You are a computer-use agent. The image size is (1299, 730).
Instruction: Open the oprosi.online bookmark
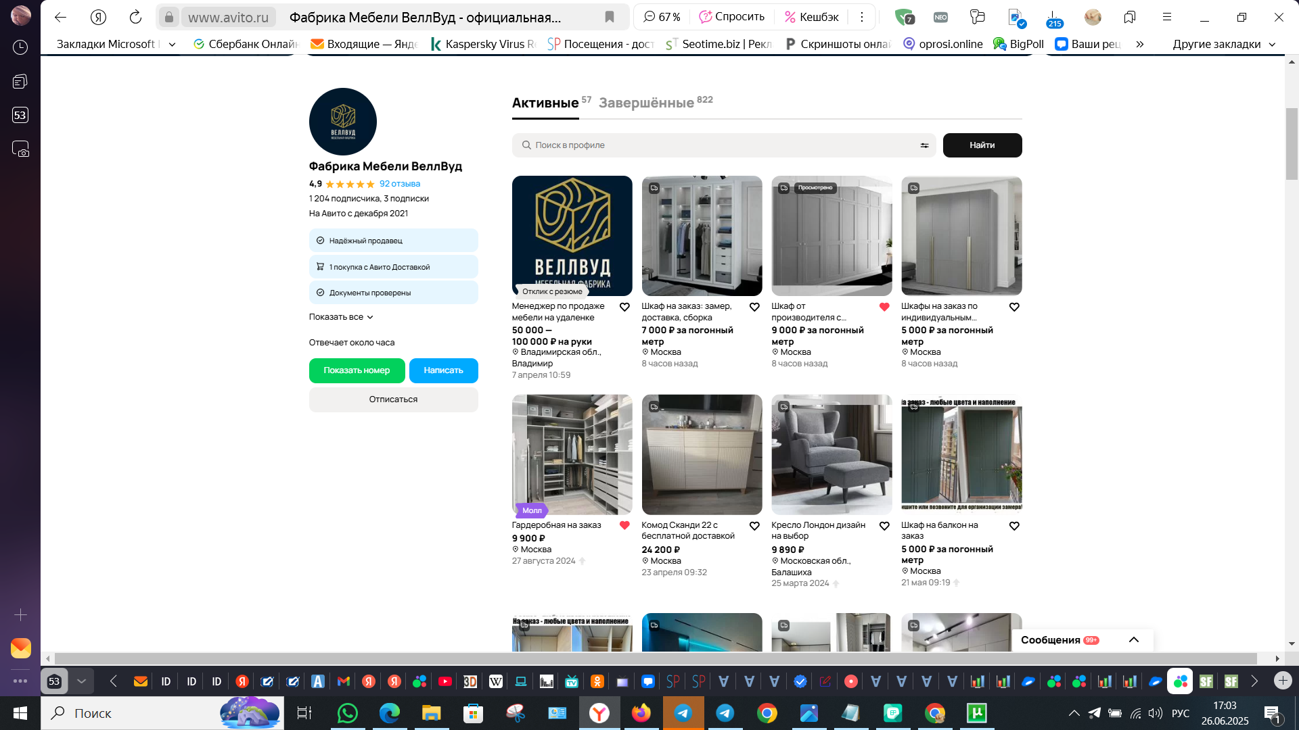pos(943,44)
